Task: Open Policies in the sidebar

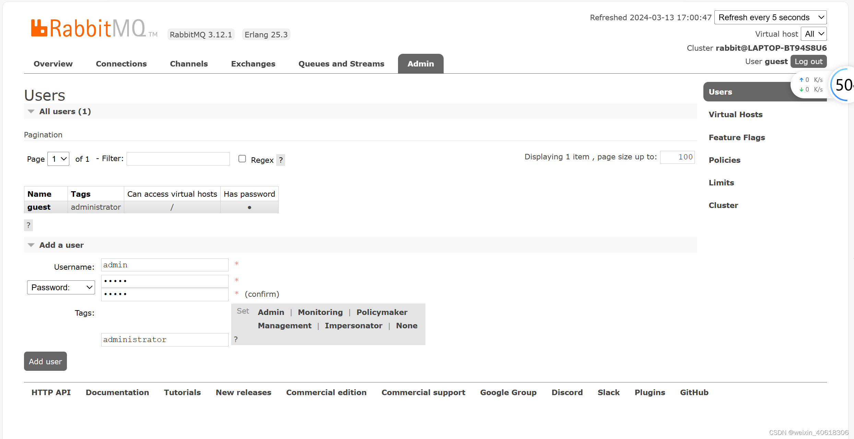Action: pos(725,160)
